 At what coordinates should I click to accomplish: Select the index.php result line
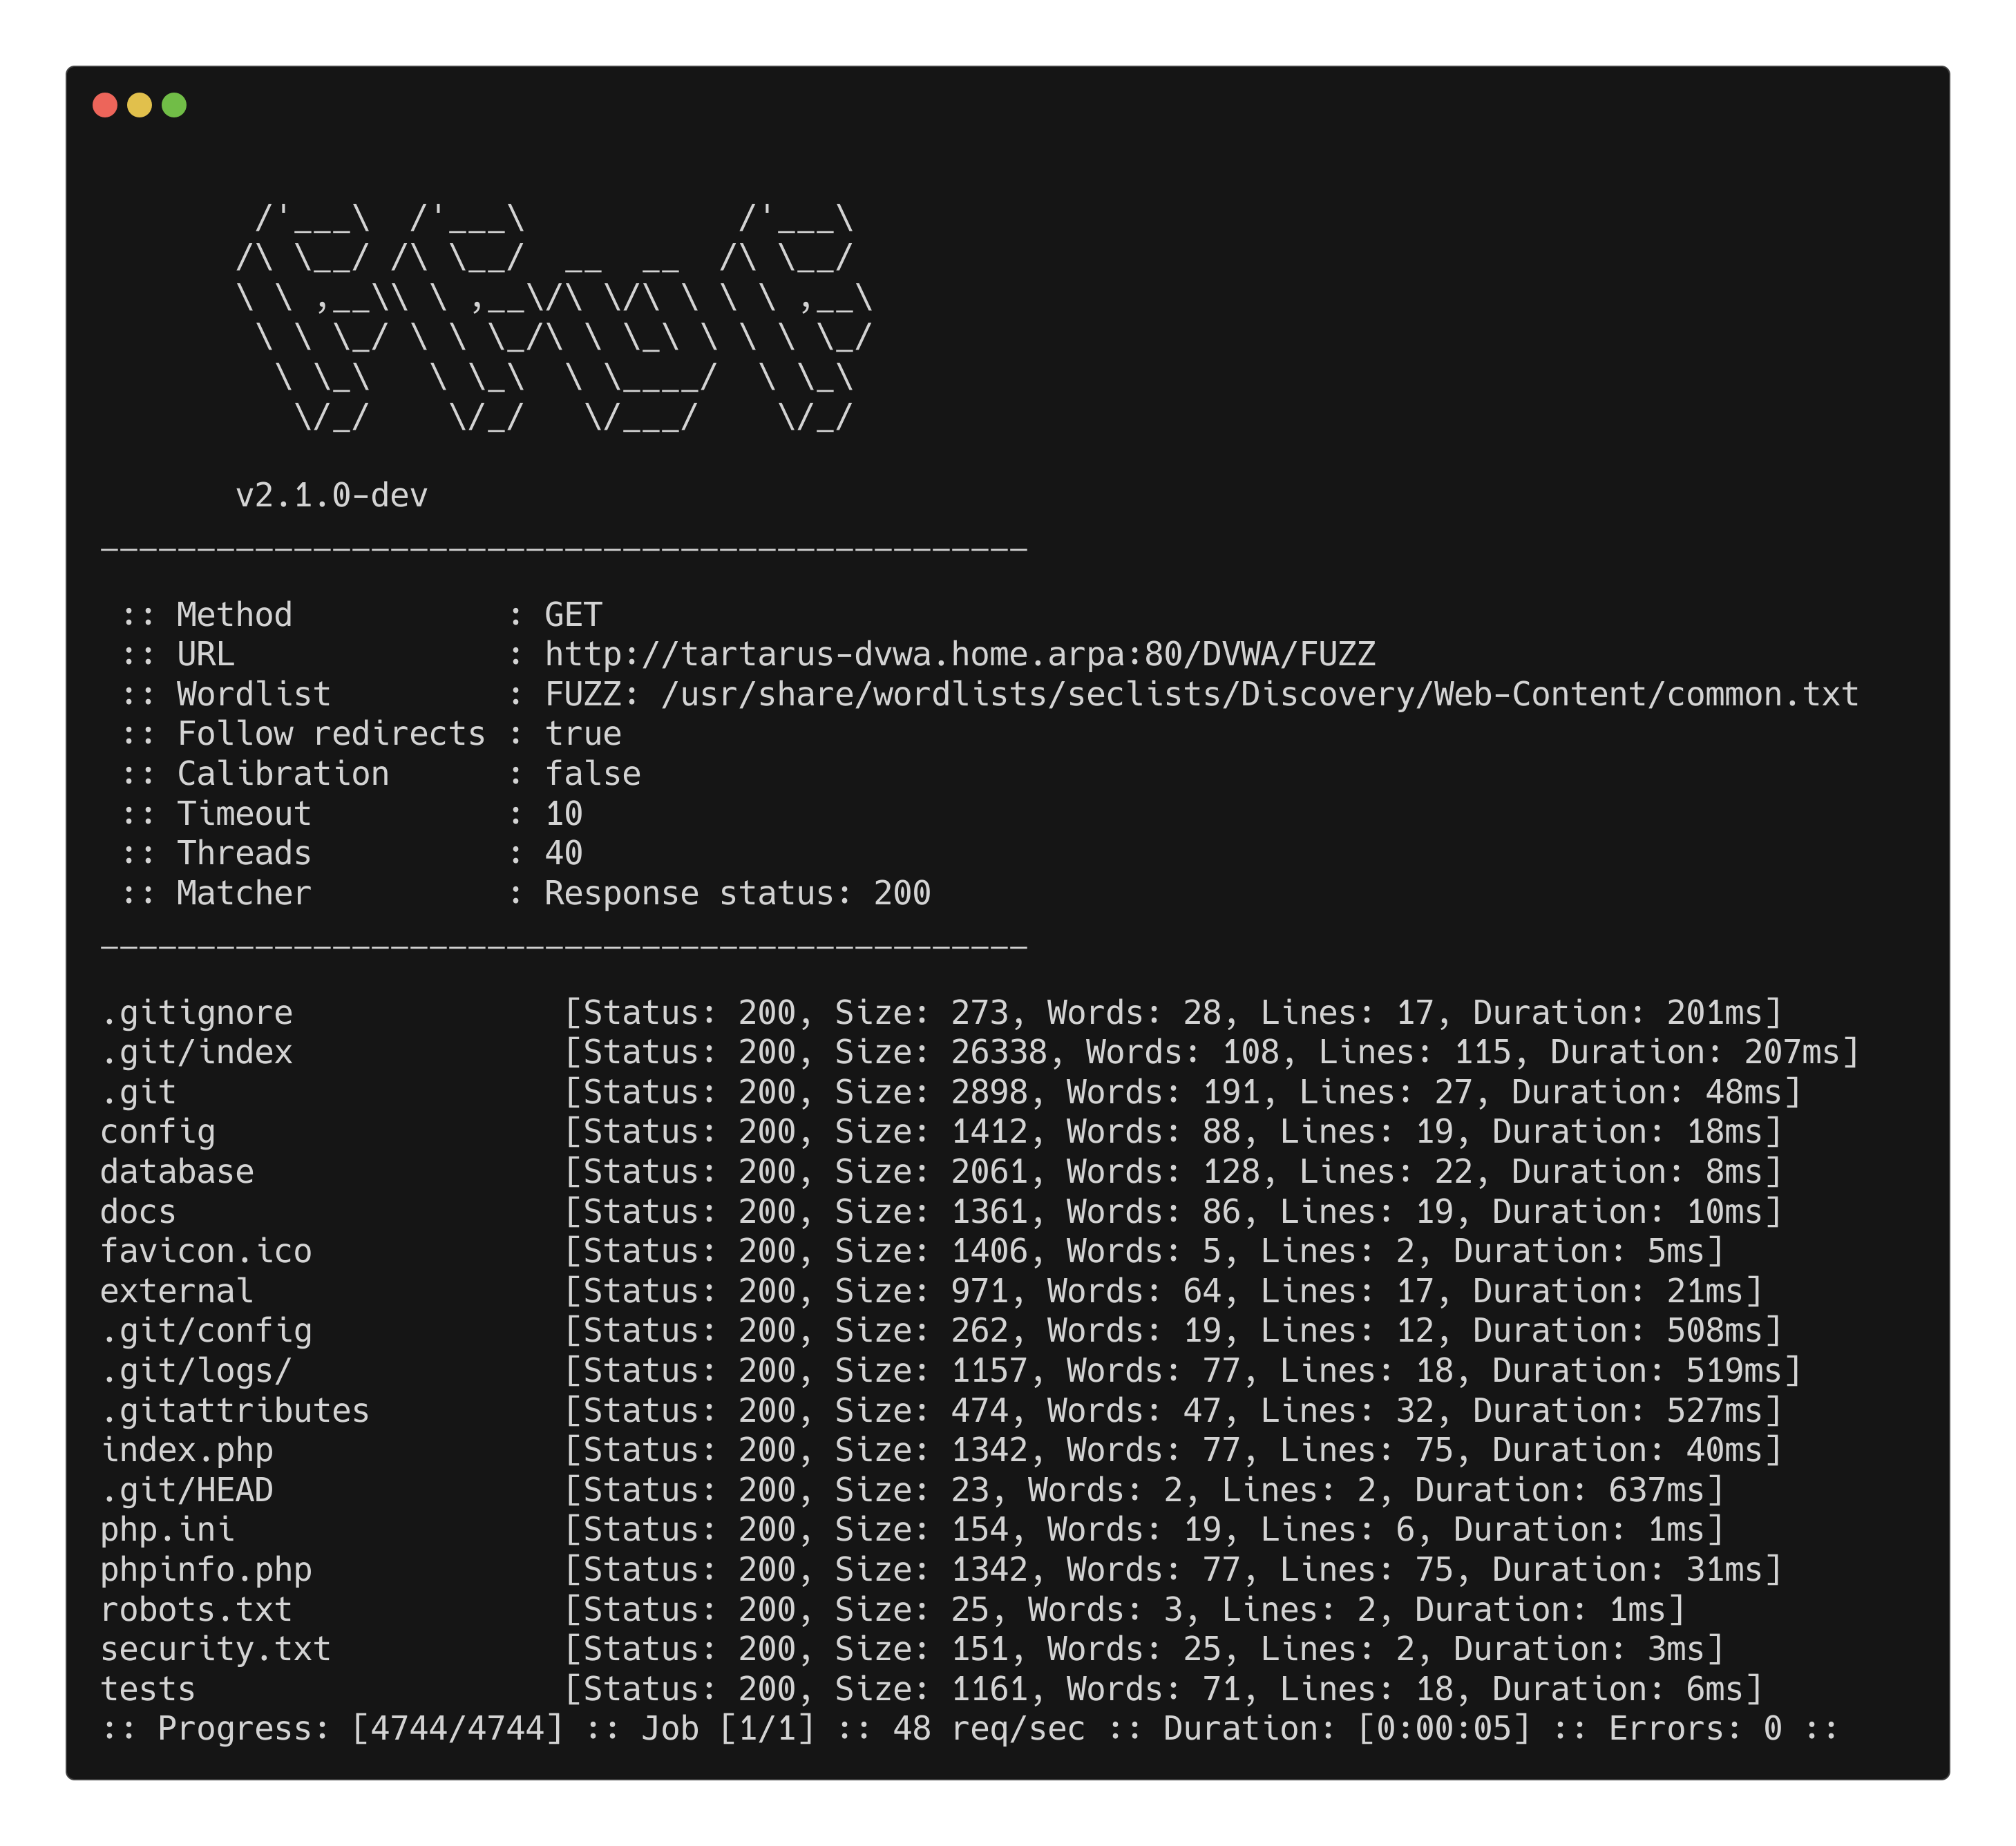[x=187, y=1450]
